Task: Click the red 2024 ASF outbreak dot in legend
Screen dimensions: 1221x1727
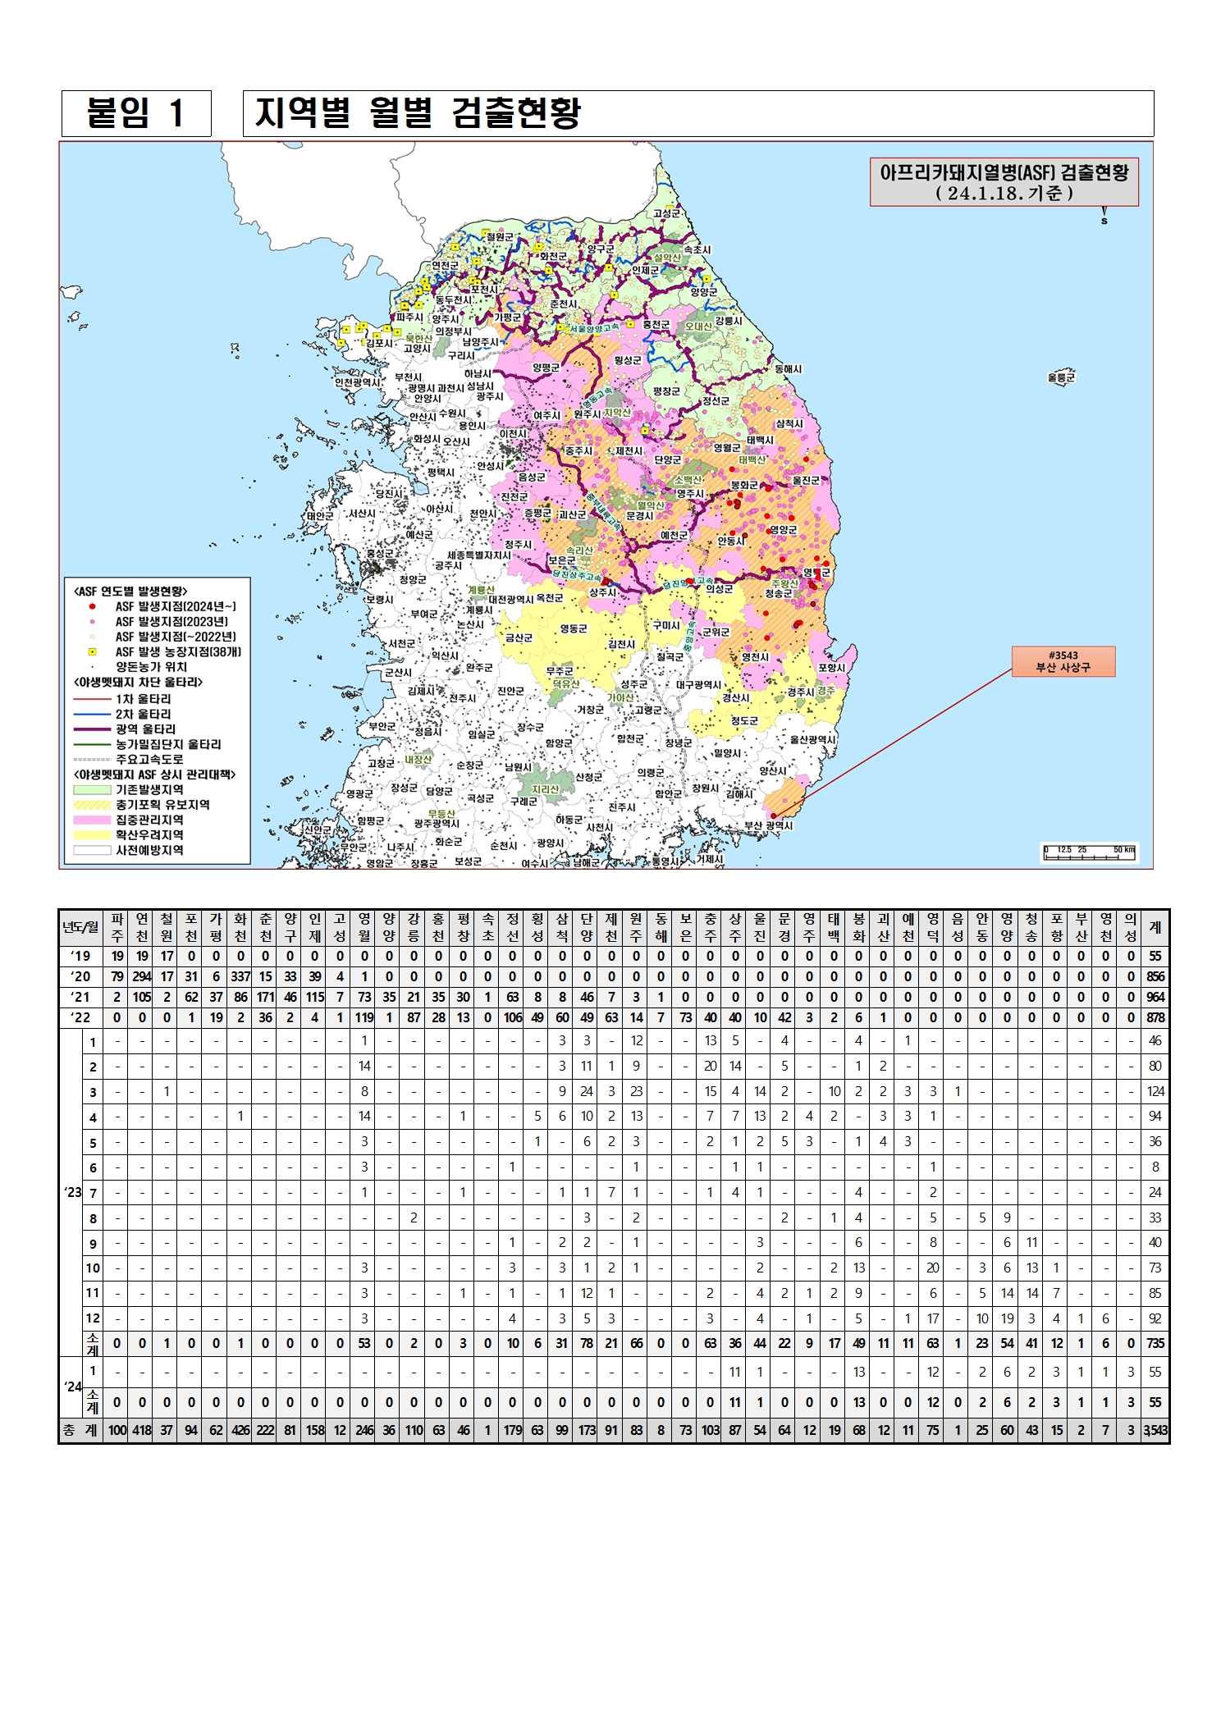Action: click(x=93, y=606)
